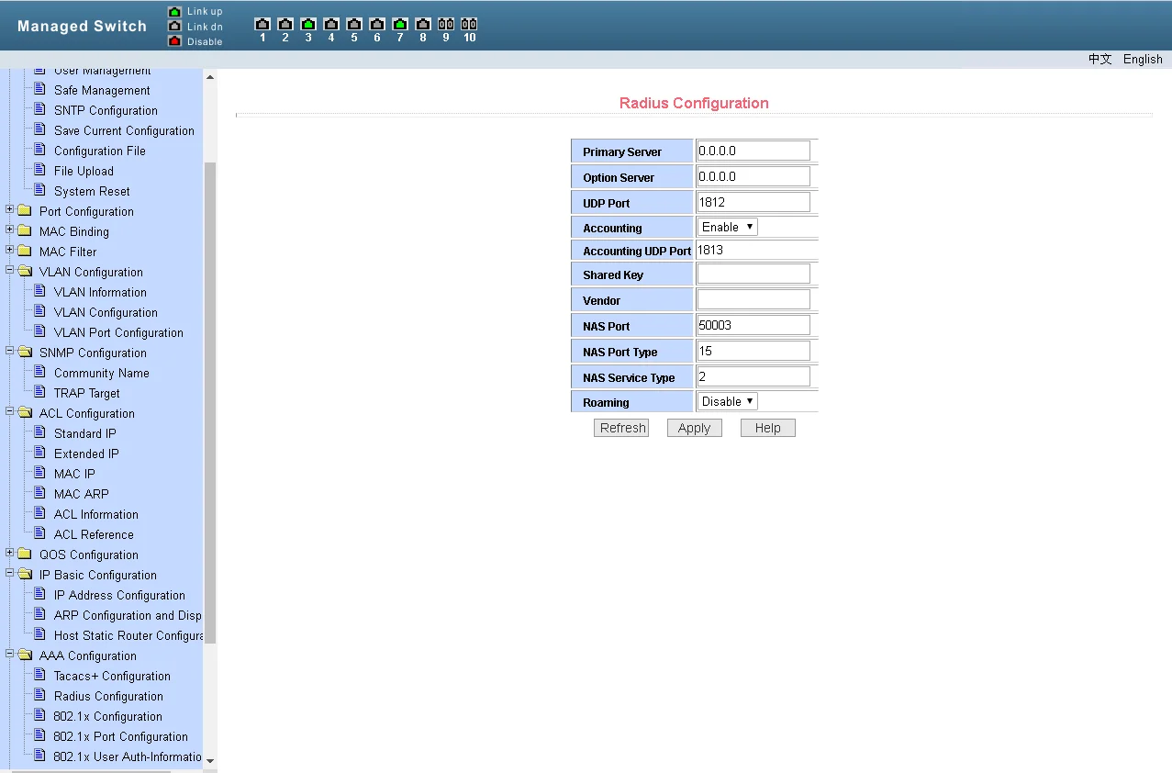Click port 4 icon in header
The width and height of the screenshot is (1172, 773).
pyautogui.click(x=331, y=24)
